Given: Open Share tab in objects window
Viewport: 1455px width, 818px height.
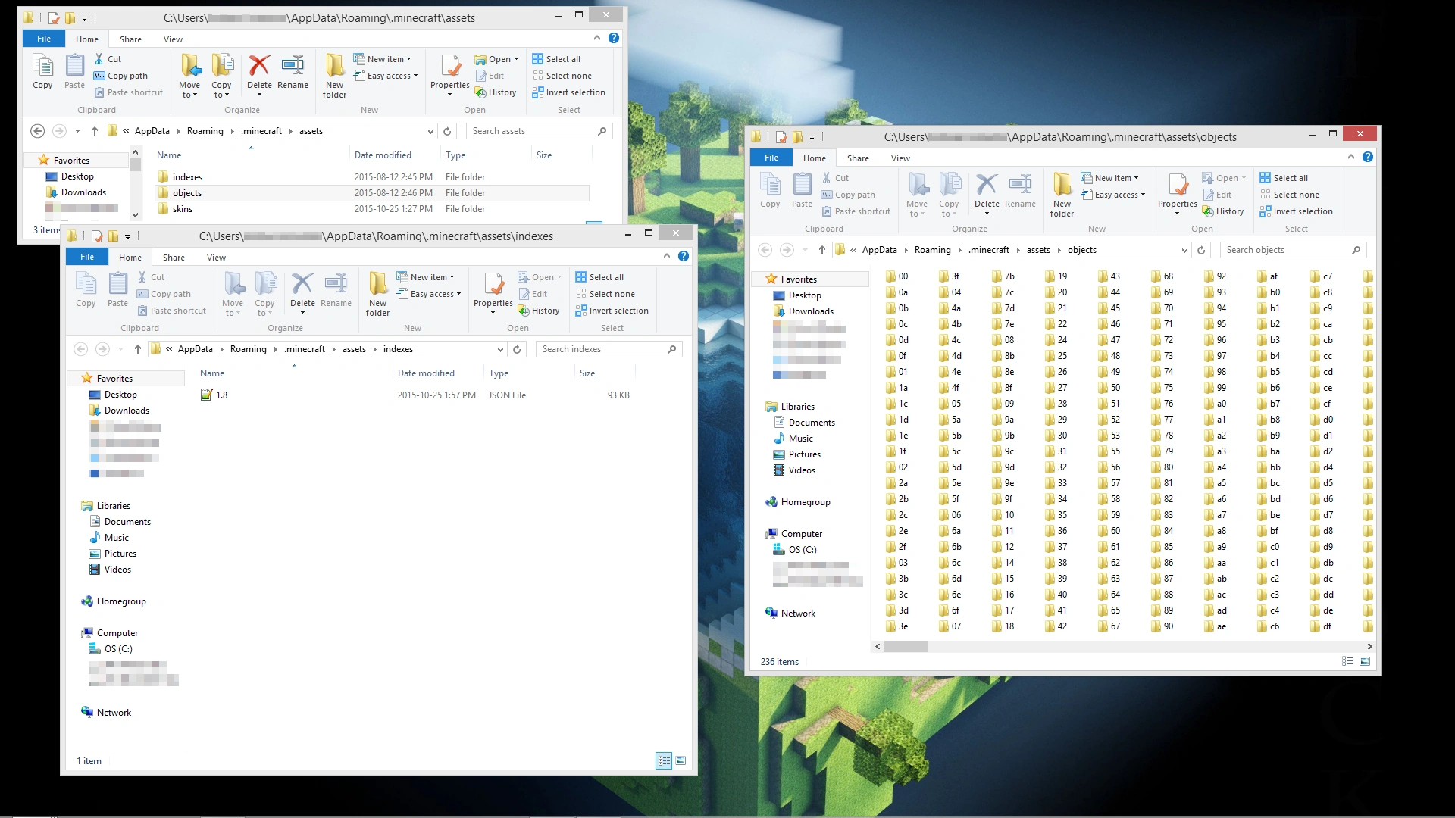Looking at the screenshot, I should point(858,158).
